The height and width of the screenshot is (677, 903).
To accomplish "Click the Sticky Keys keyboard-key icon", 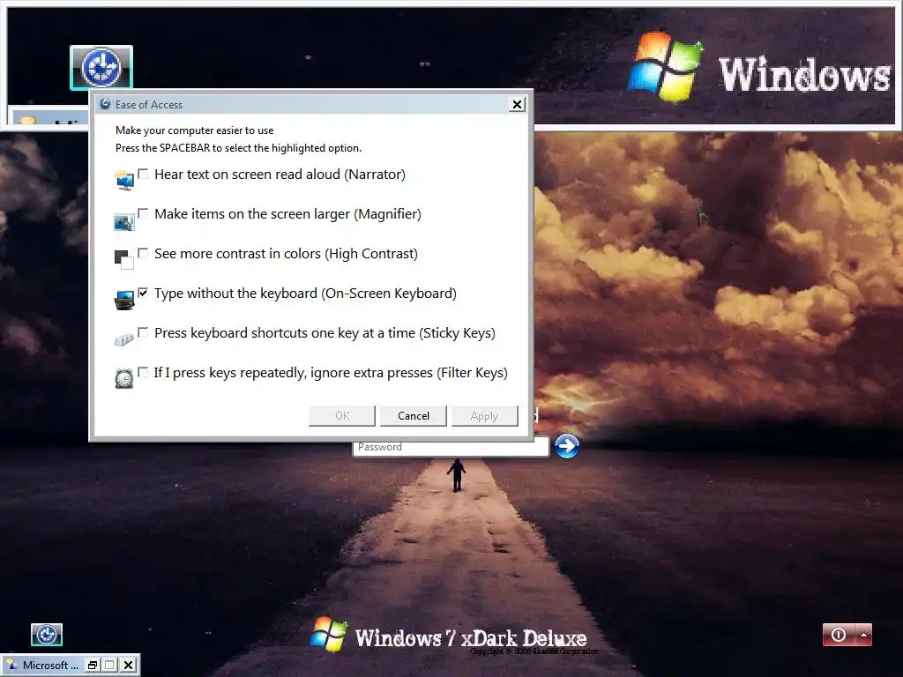I will [x=123, y=340].
